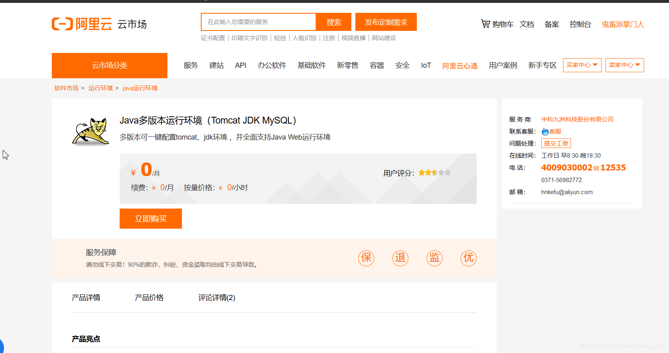This screenshot has height=353, width=669.
Task: Click the 印刷文字识别 hot search link
Action: click(x=249, y=38)
